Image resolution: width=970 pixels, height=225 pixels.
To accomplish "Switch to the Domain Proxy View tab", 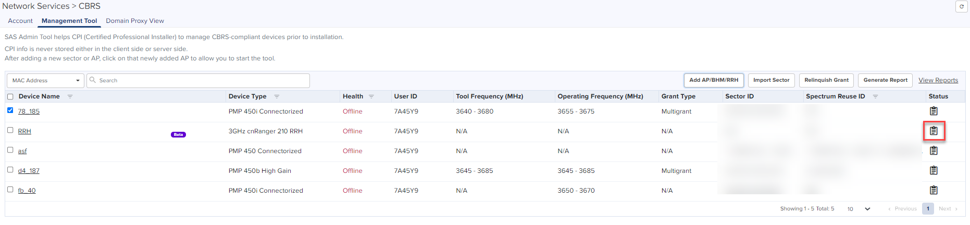I will pos(135,21).
